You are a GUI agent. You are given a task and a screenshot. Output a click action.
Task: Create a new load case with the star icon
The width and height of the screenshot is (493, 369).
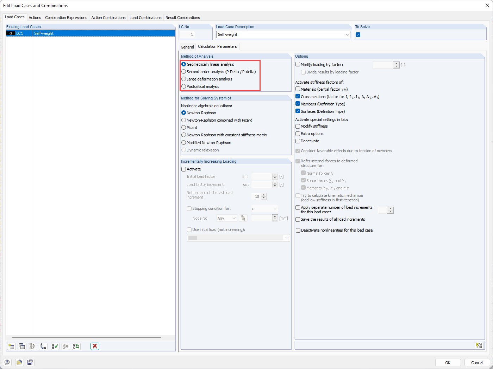pyautogui.click(x=11, y=346)
